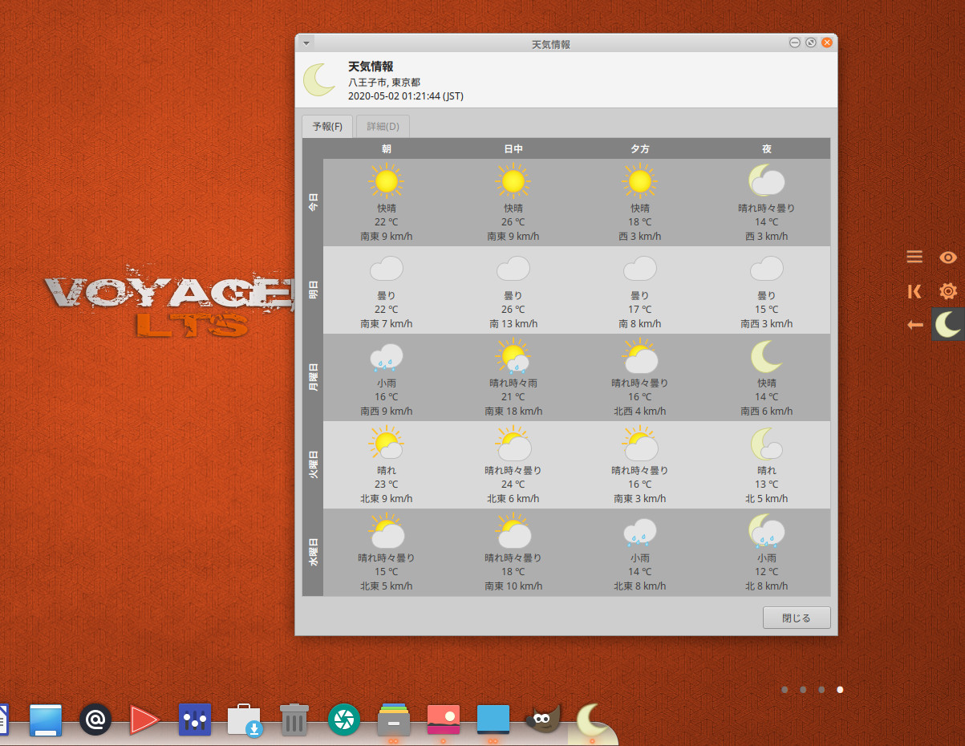Click tomorrow's evening 17 ℃ cloud icon
965x746 pixels.
[x=639, y=268]
